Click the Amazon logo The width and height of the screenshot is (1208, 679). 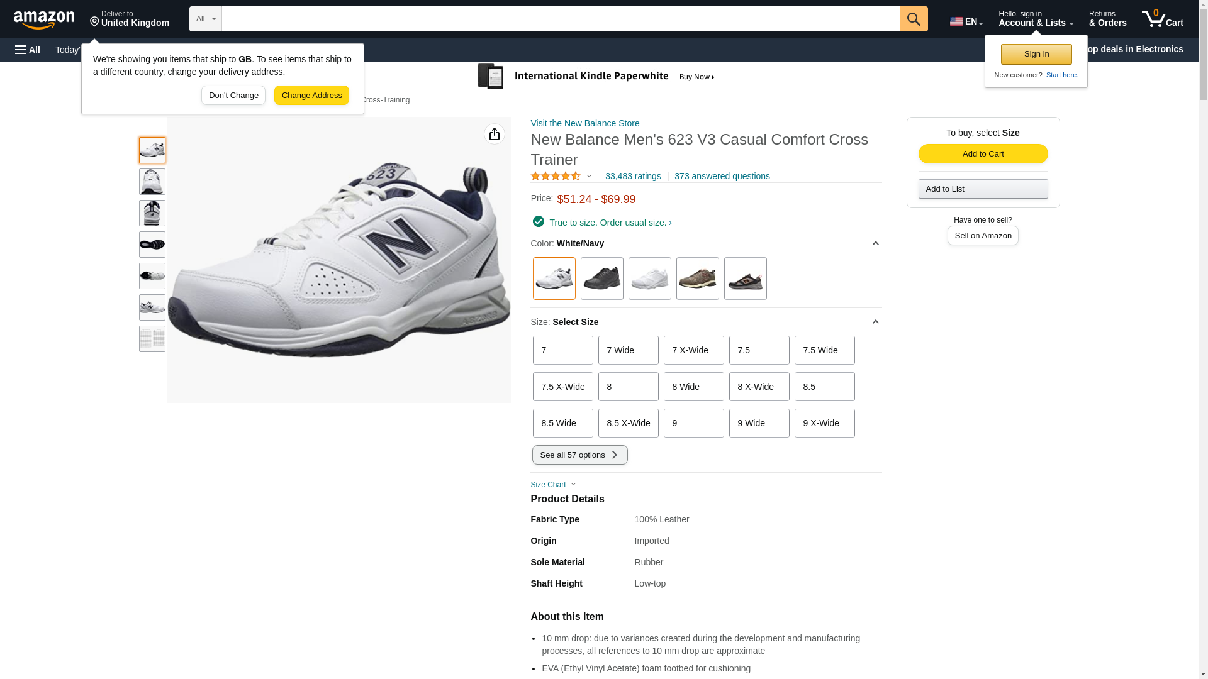point(44,20)
